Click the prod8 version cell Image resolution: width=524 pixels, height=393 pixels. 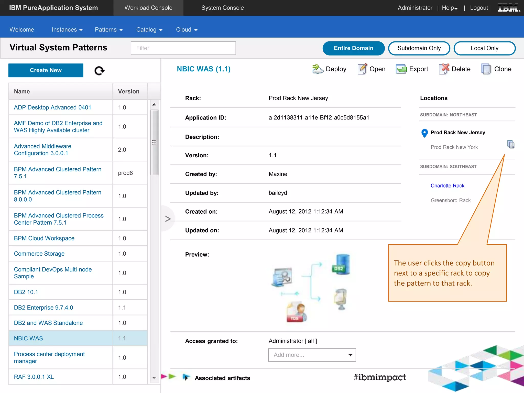pyautogui.click(x=130, y=173)
